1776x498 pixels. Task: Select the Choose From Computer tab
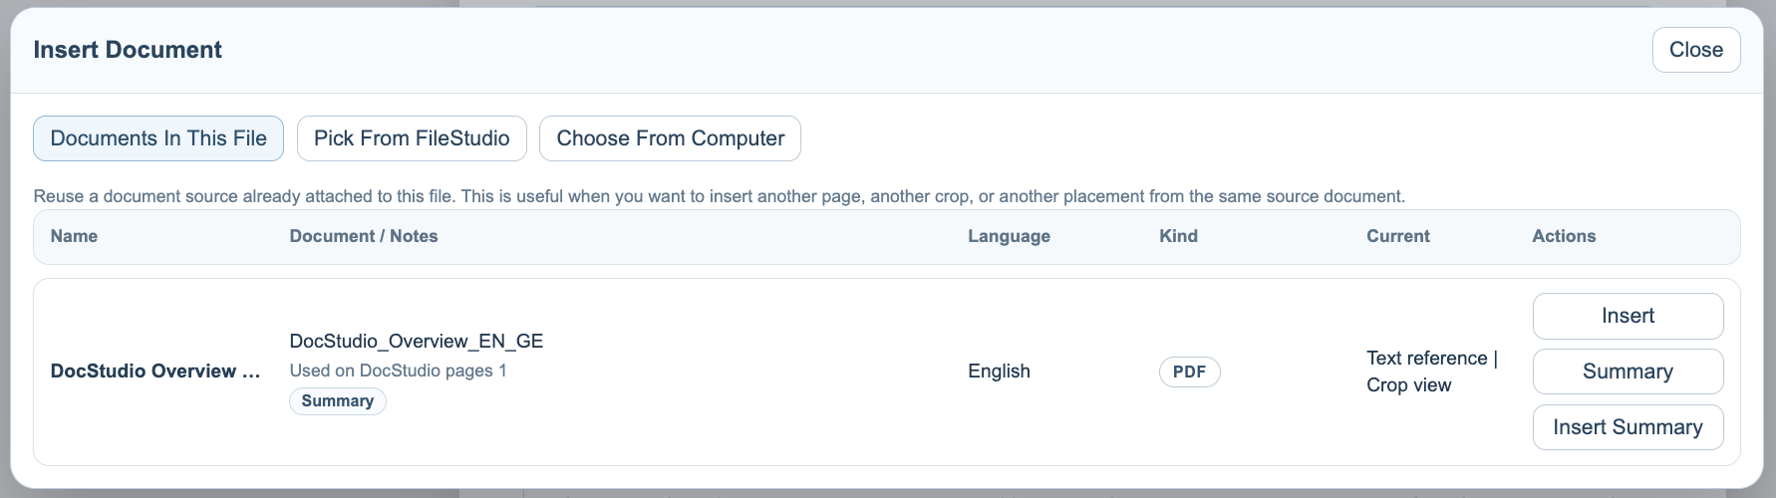[x=670, y=138]
